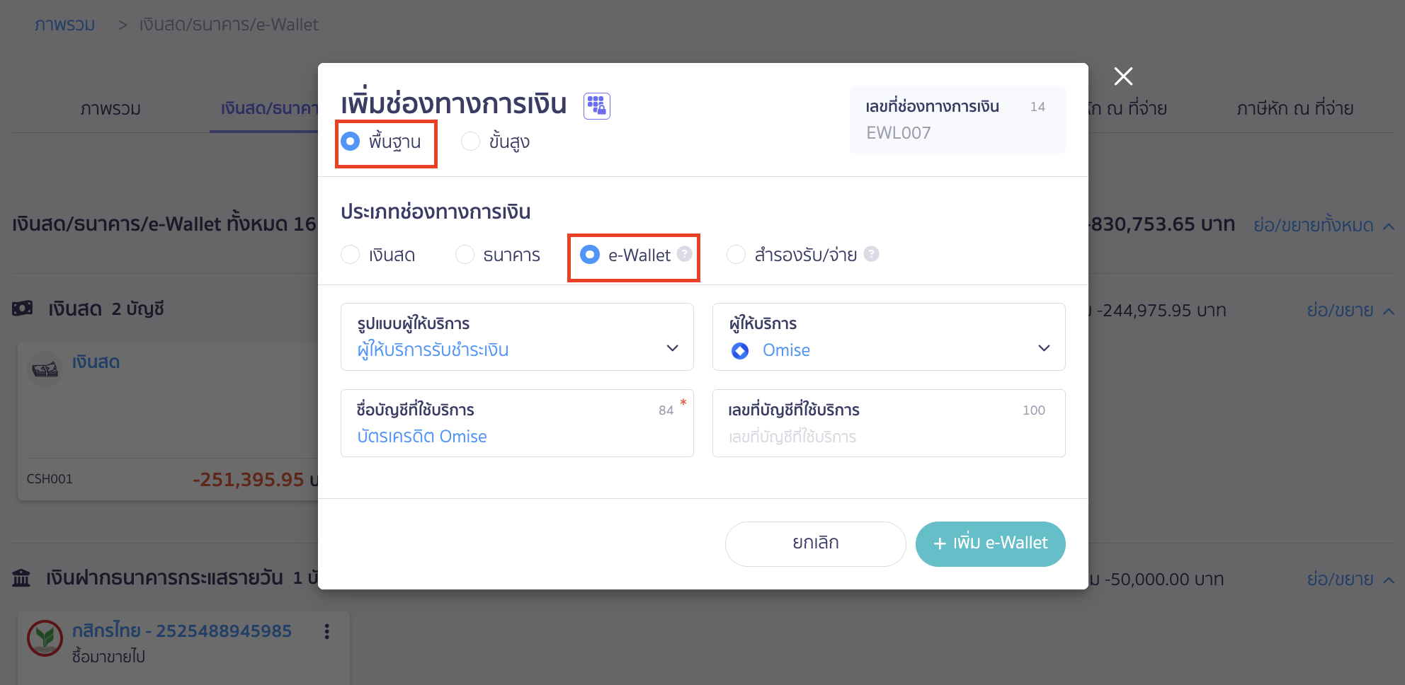Image resolution: width=1405 pixels, height=685 pixels.
Task: Select เงินสด as the channel type
Action: tap(351, 254)
